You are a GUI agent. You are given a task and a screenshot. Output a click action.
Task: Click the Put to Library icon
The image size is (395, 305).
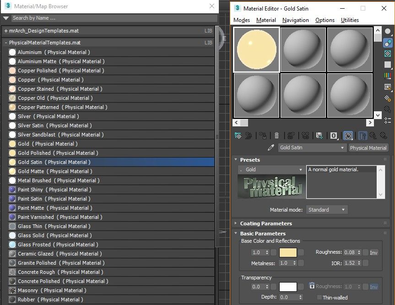tap(319, 136)
